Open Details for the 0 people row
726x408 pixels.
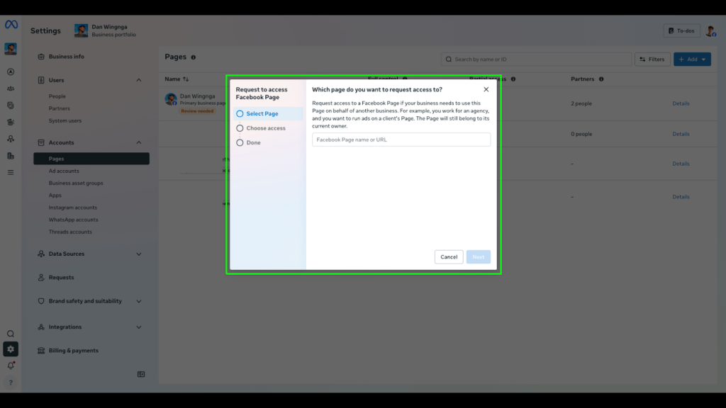(x=681, y=134)
